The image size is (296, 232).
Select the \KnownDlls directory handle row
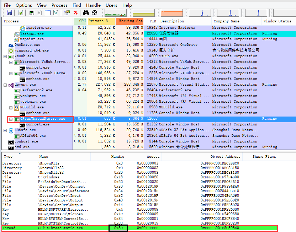pos(140,163)
